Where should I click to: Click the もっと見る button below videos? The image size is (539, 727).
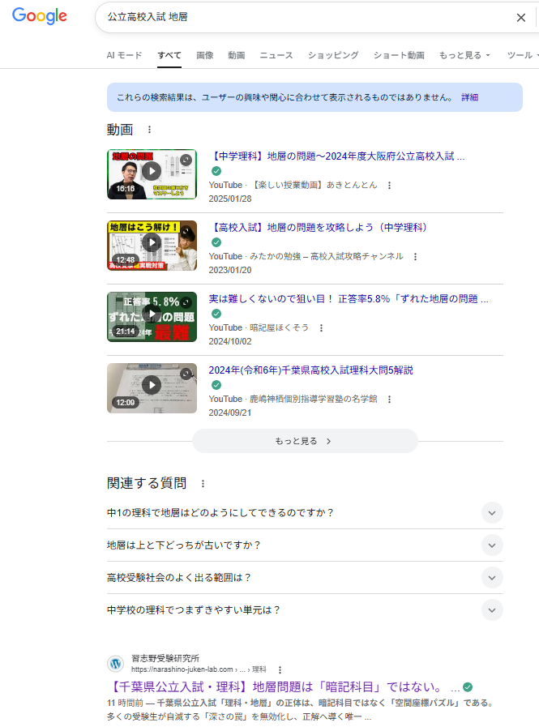[305, 442]
